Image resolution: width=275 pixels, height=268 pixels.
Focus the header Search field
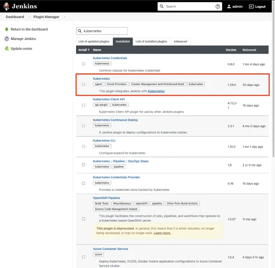point(190,7)
